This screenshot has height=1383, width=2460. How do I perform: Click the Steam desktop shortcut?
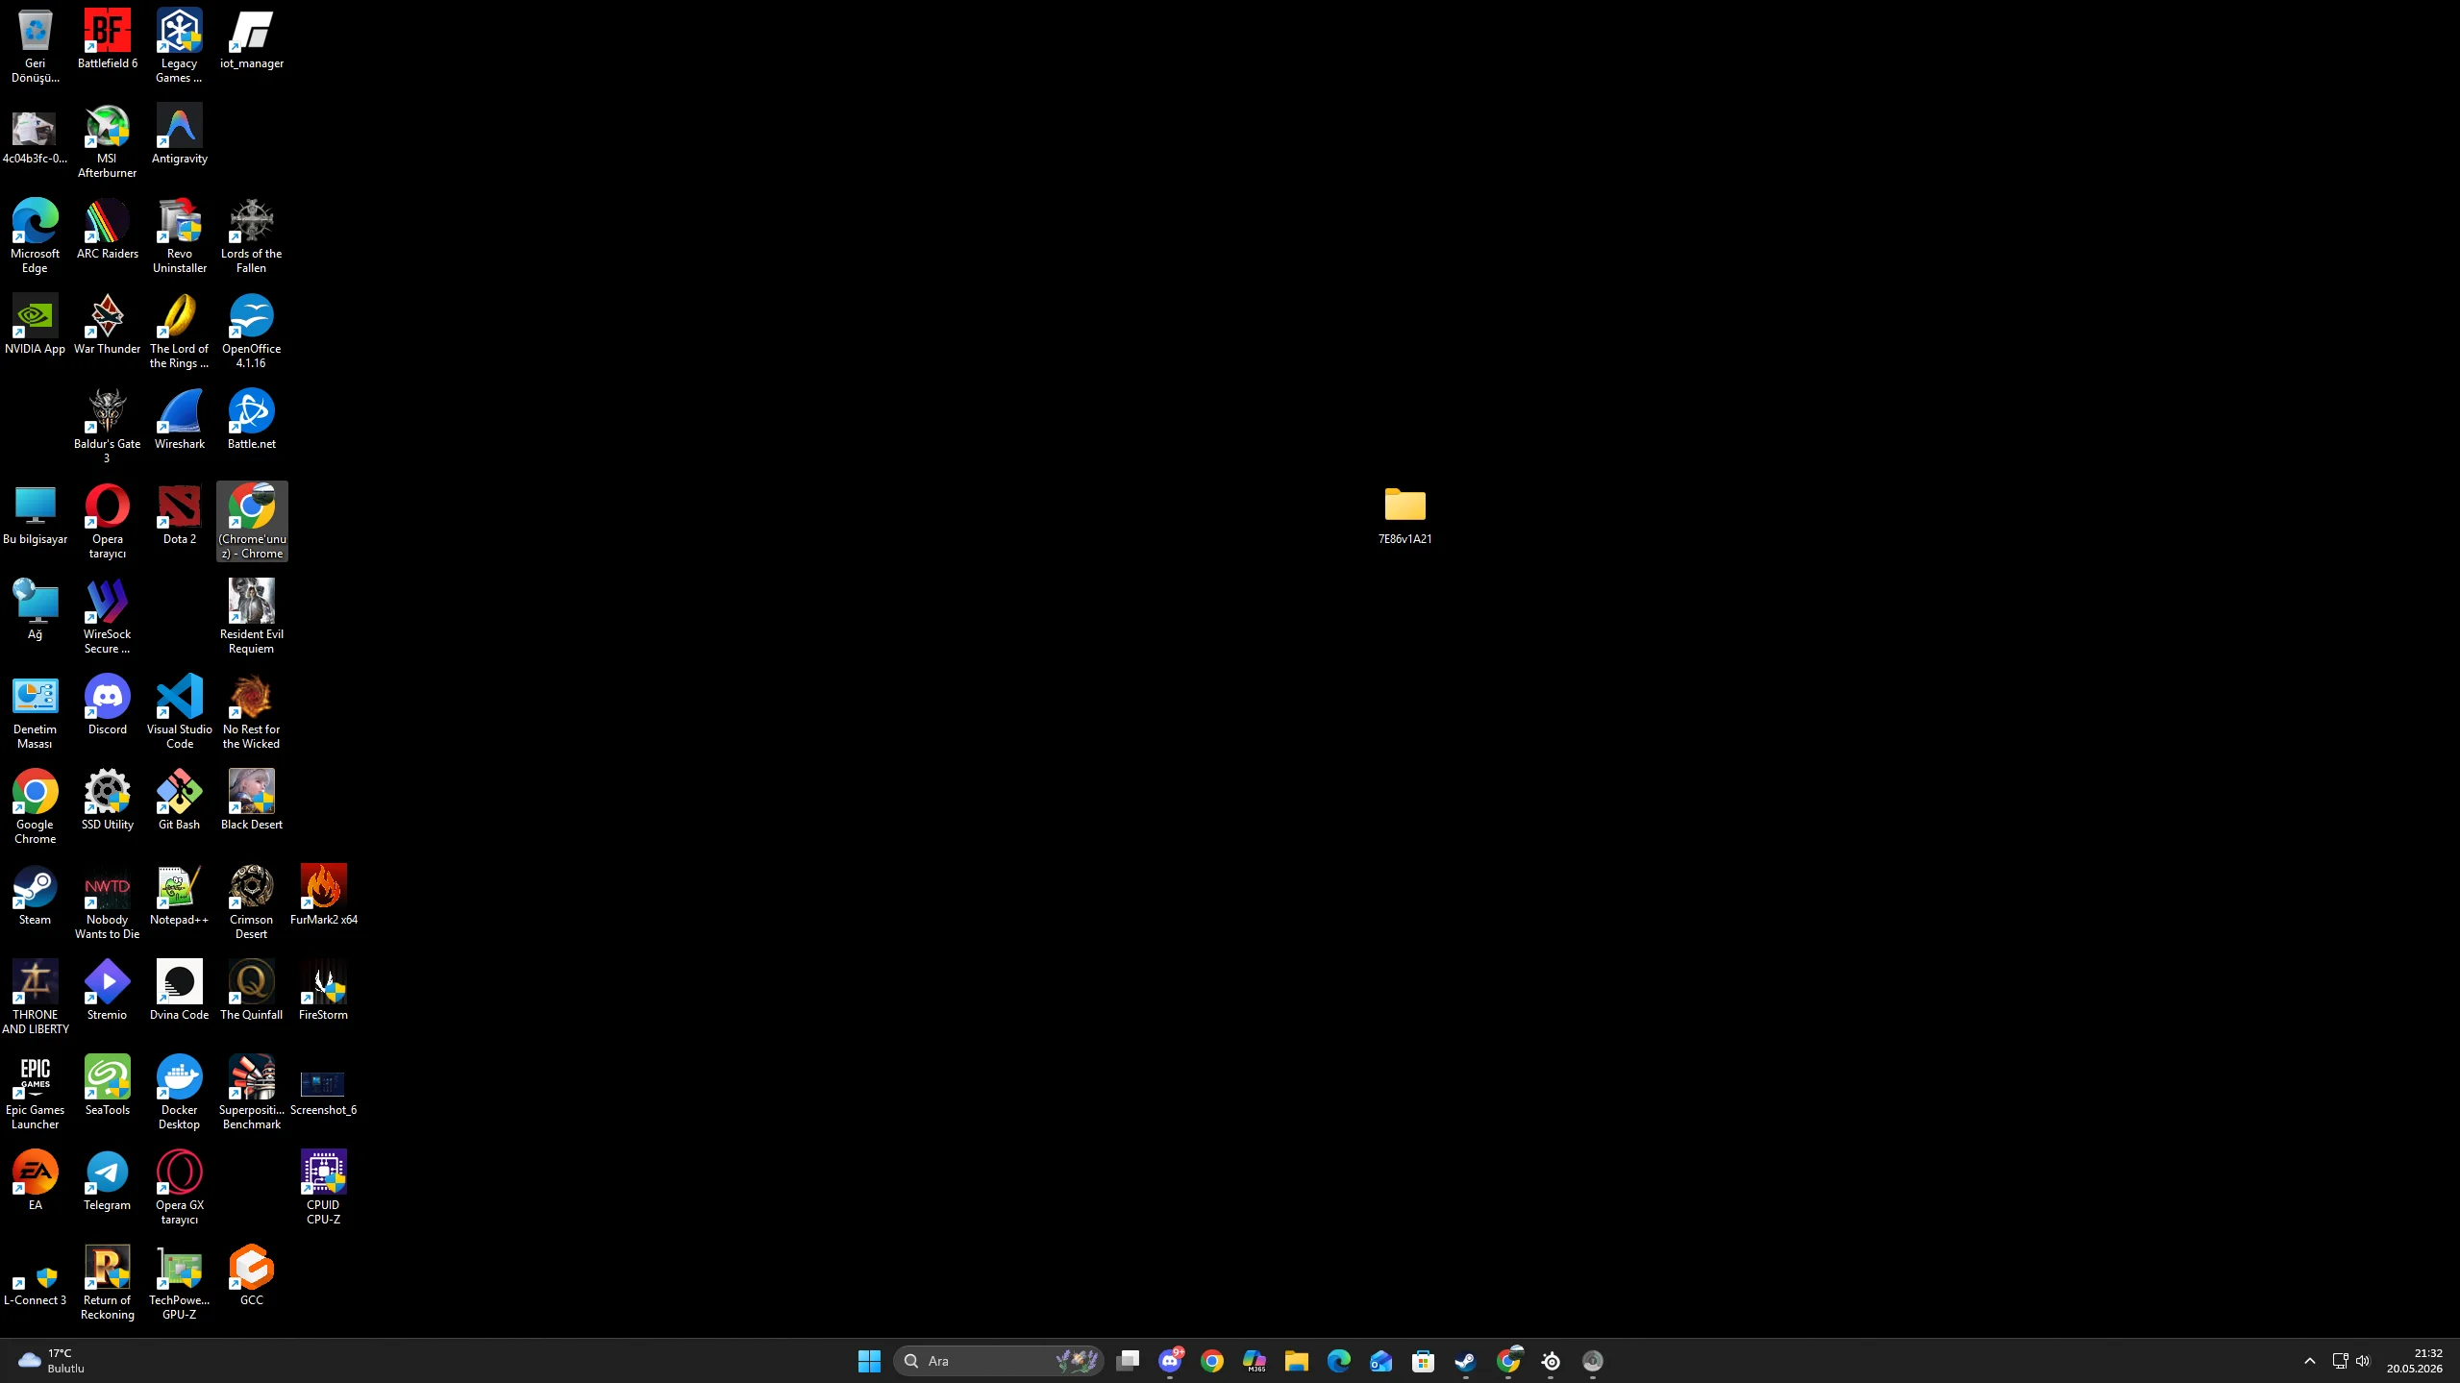(35, 896)
